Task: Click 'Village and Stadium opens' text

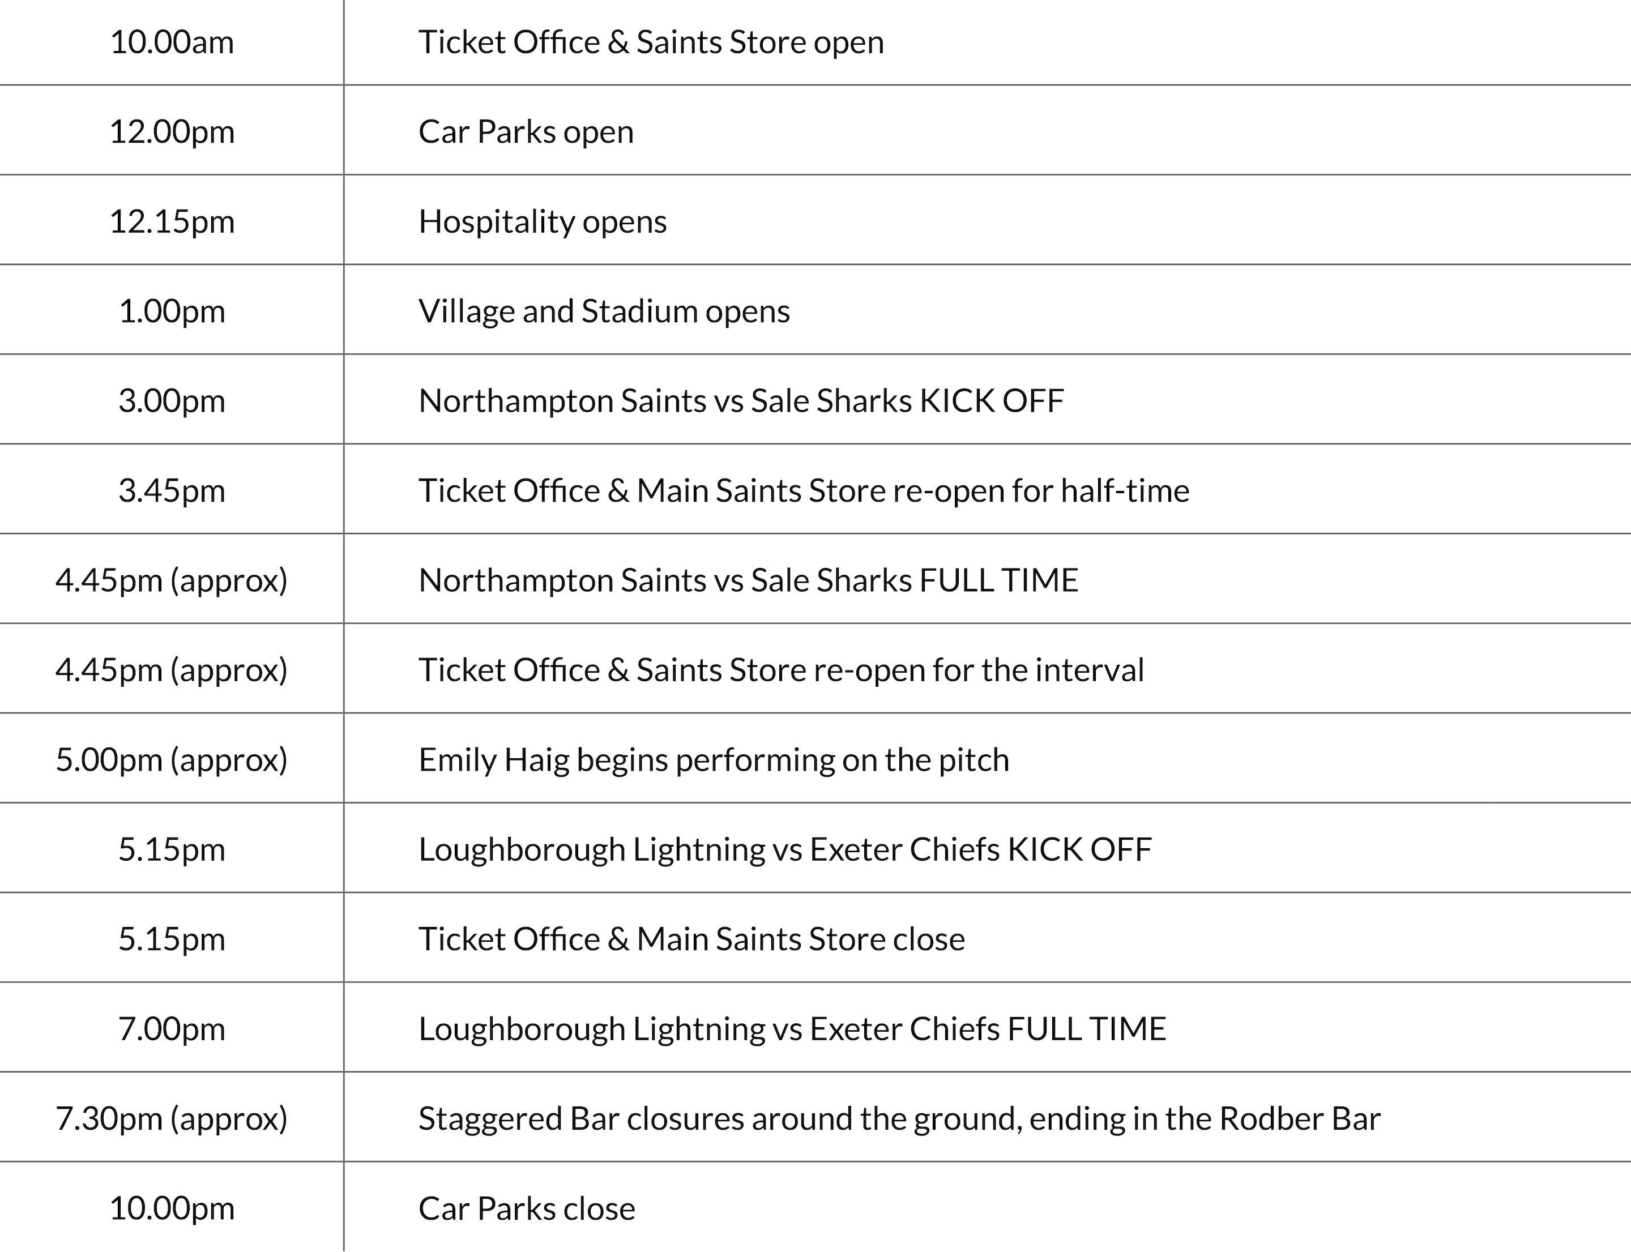Action: (604, 311)
